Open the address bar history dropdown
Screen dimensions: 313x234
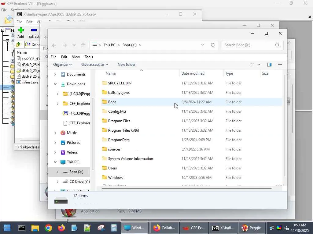tap(203, 45)
